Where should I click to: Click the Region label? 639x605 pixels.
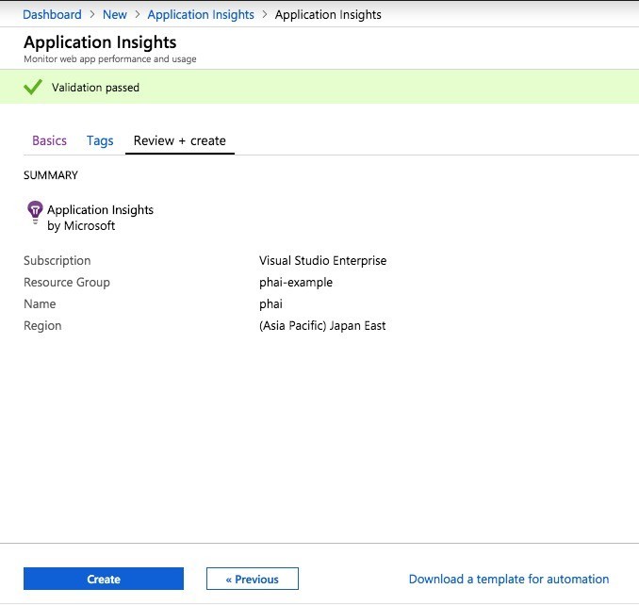[42, 326]
